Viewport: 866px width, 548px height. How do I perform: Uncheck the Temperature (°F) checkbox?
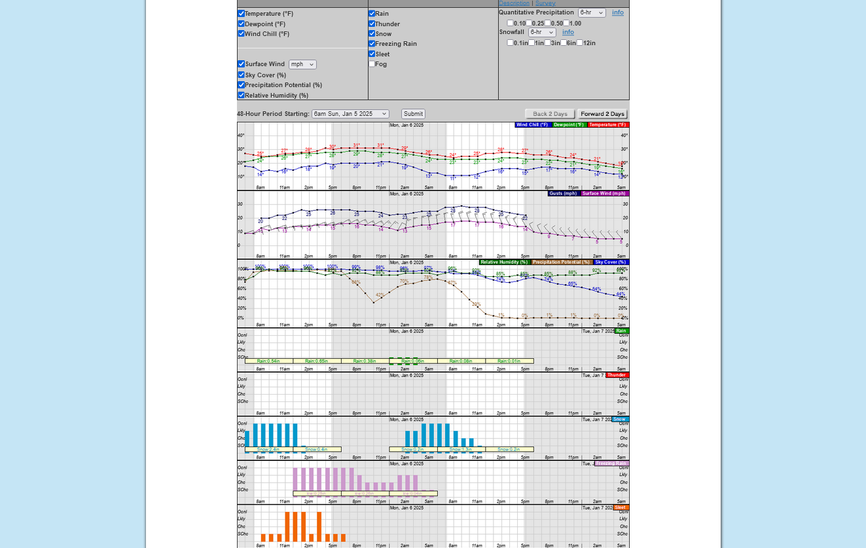pyautogui.click(x=242, y=14)
